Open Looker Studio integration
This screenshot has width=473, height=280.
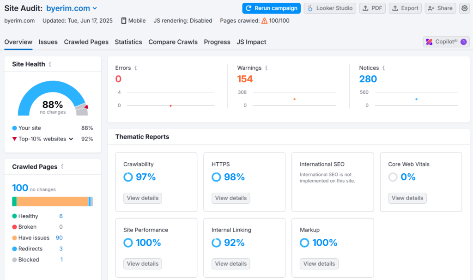330,8
